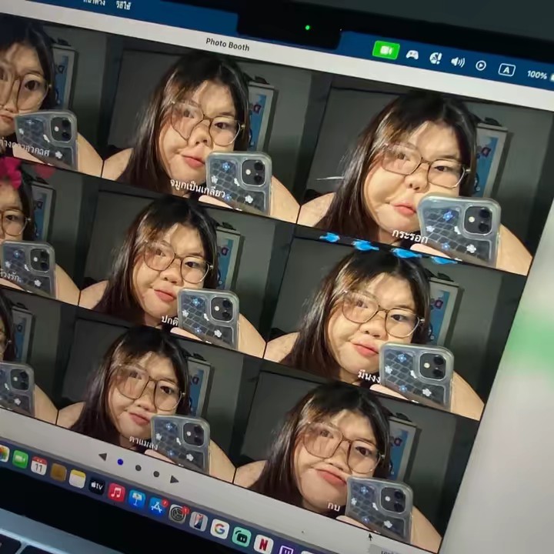Image resolution: width=554 pixels, height=554 pixels.
Task: Expand the input source menu labeled A
Action: [x=506, y=69]
